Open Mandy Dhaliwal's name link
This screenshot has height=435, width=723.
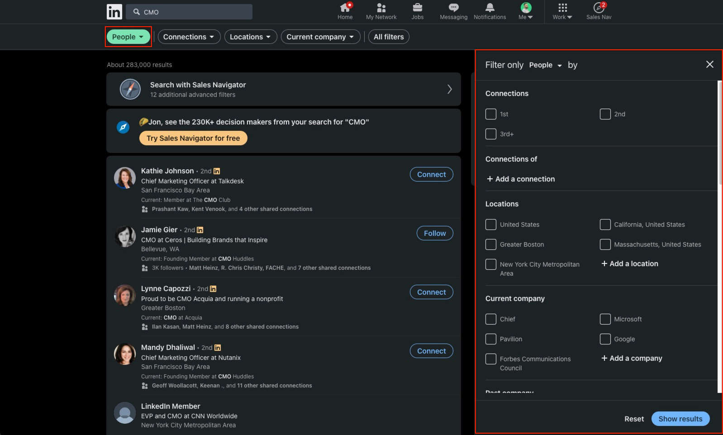[168, 347]
